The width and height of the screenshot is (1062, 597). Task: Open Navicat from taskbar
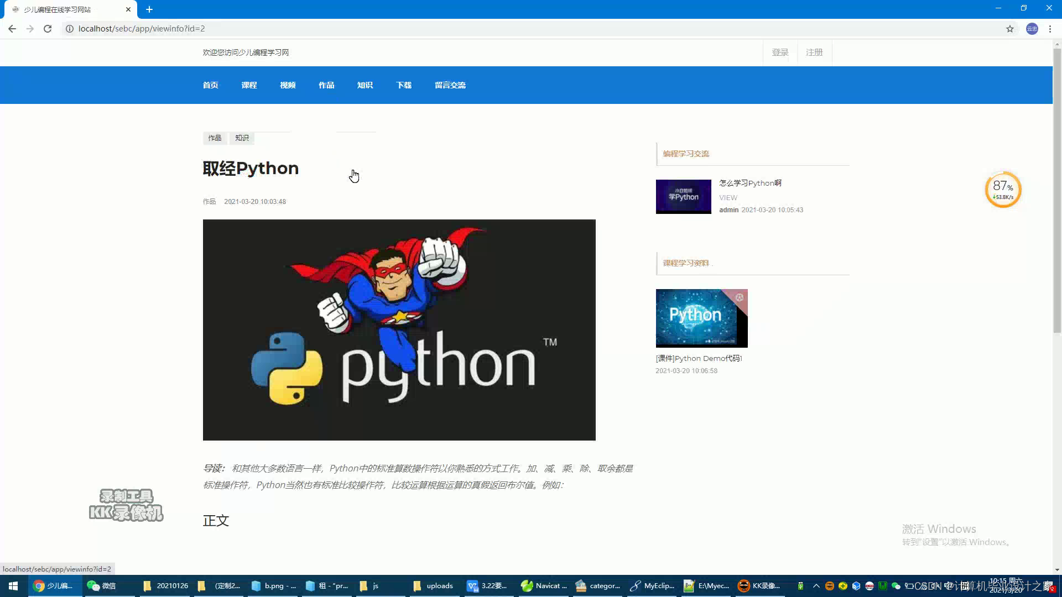click(544, 586)
